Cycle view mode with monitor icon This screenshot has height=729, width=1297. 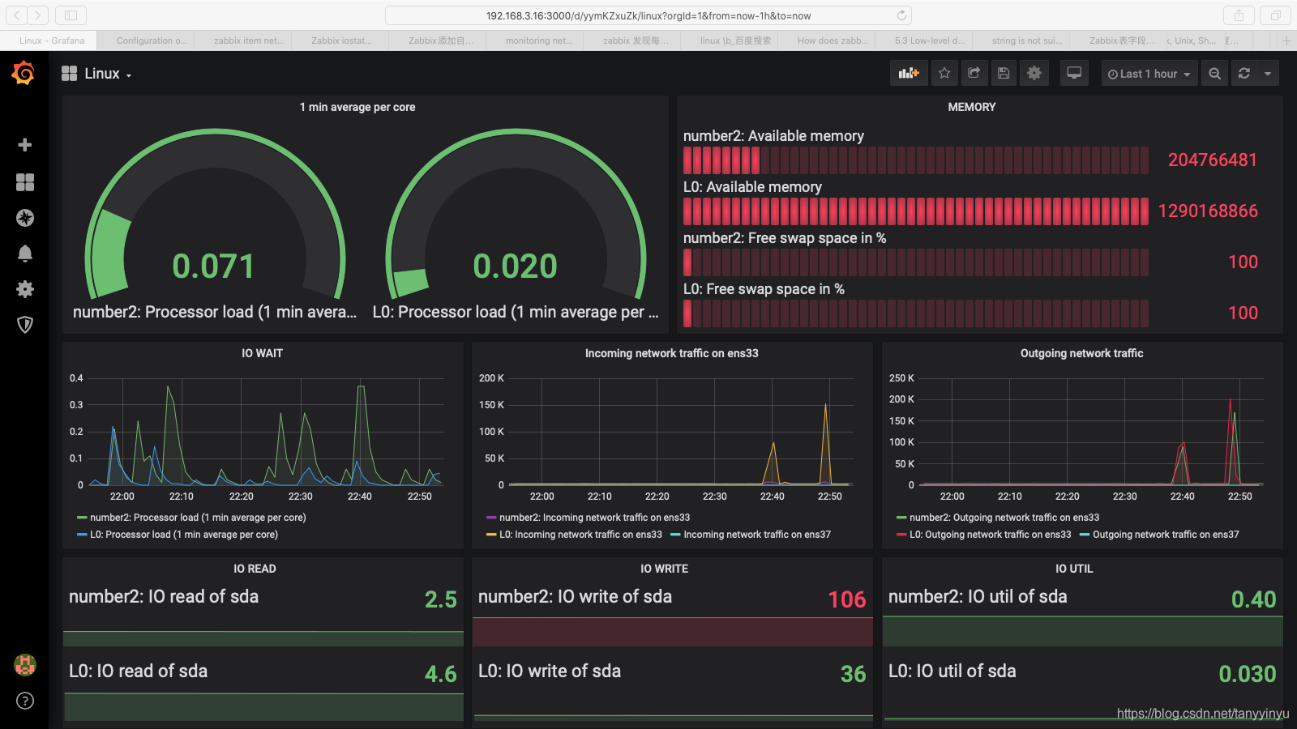point(1074,74)
